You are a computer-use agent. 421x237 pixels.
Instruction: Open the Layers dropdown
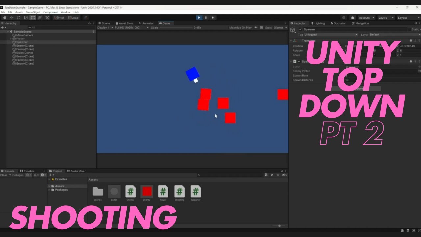tap(386, 18)
